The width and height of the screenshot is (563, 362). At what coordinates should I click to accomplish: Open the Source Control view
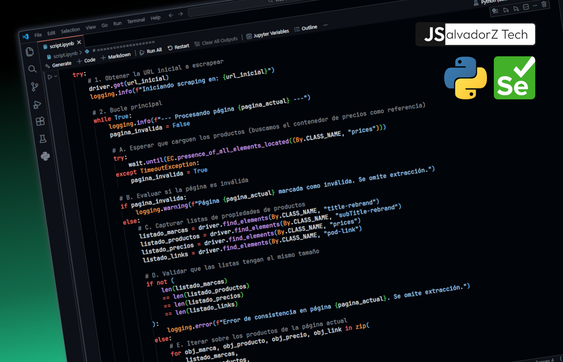click(x=35, y=87)
